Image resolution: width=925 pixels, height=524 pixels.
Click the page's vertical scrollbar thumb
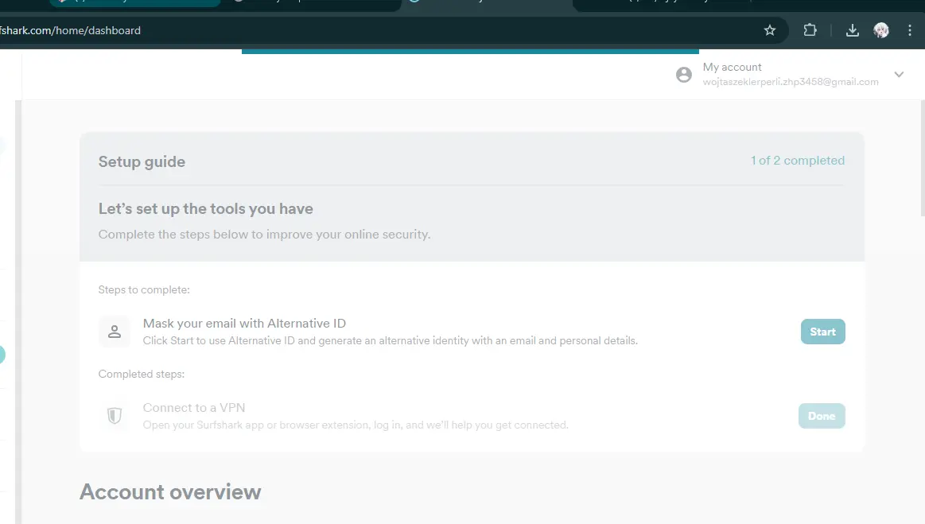click(x=922, y=157)
